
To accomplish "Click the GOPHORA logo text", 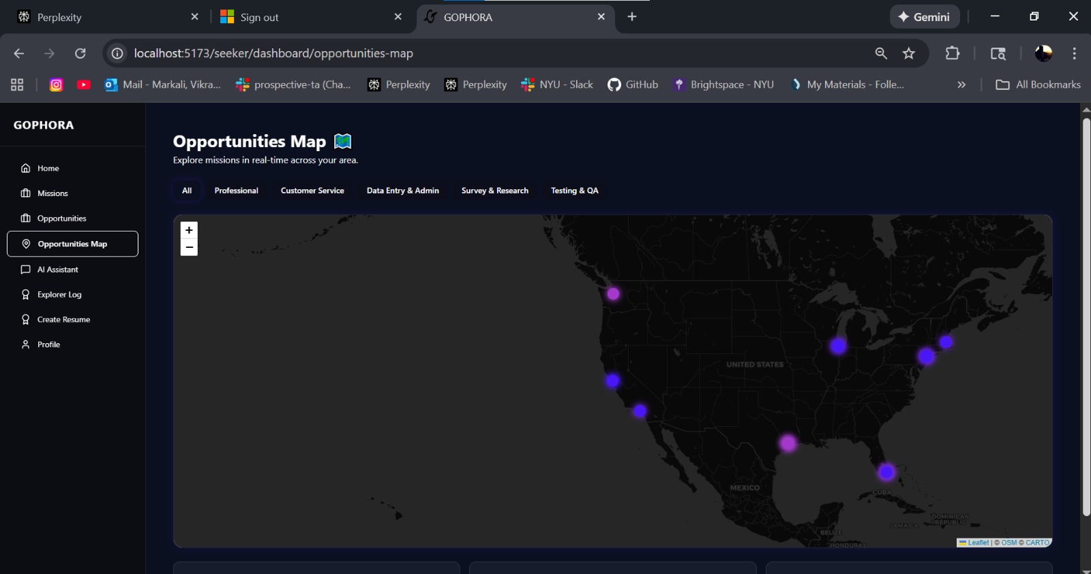I will point(44,125).
